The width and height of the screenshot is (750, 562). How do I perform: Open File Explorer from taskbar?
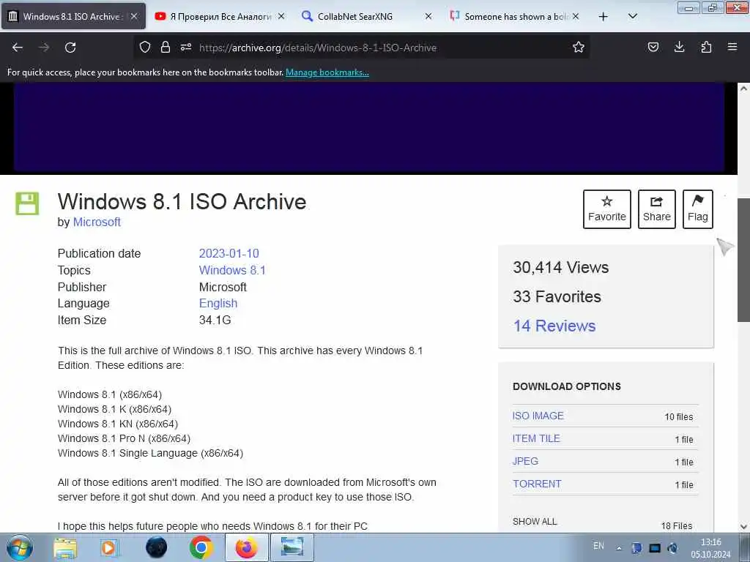(65, 548)
